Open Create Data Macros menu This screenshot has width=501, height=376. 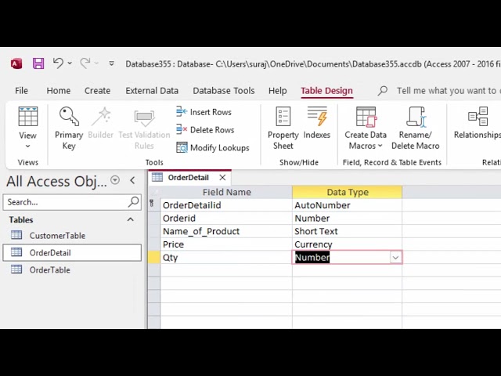[x=366, y=128]
